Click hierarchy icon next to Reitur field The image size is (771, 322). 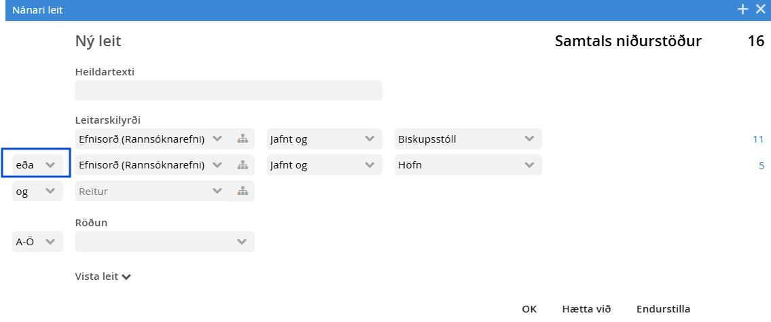(x=243, y=192)
